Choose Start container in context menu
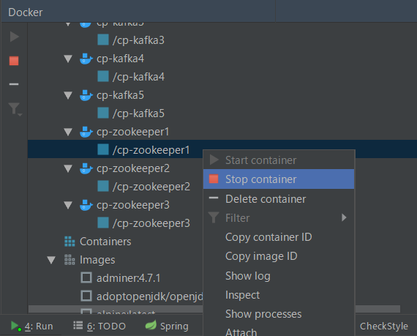The width and height of the screenshot is (417, 336). click(279, 160)
